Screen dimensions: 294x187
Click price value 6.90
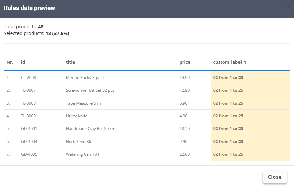pos(183,103)
